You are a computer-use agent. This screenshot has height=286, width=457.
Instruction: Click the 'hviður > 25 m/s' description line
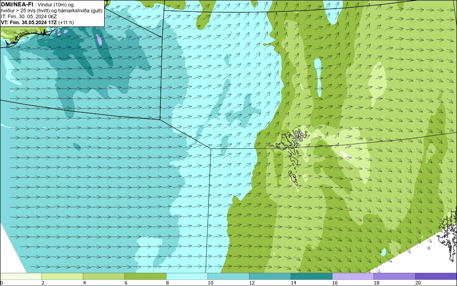click(x=52, y=11)
